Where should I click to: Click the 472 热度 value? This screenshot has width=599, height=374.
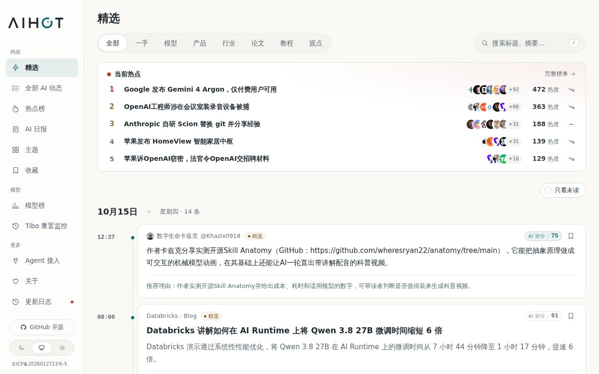546,90
